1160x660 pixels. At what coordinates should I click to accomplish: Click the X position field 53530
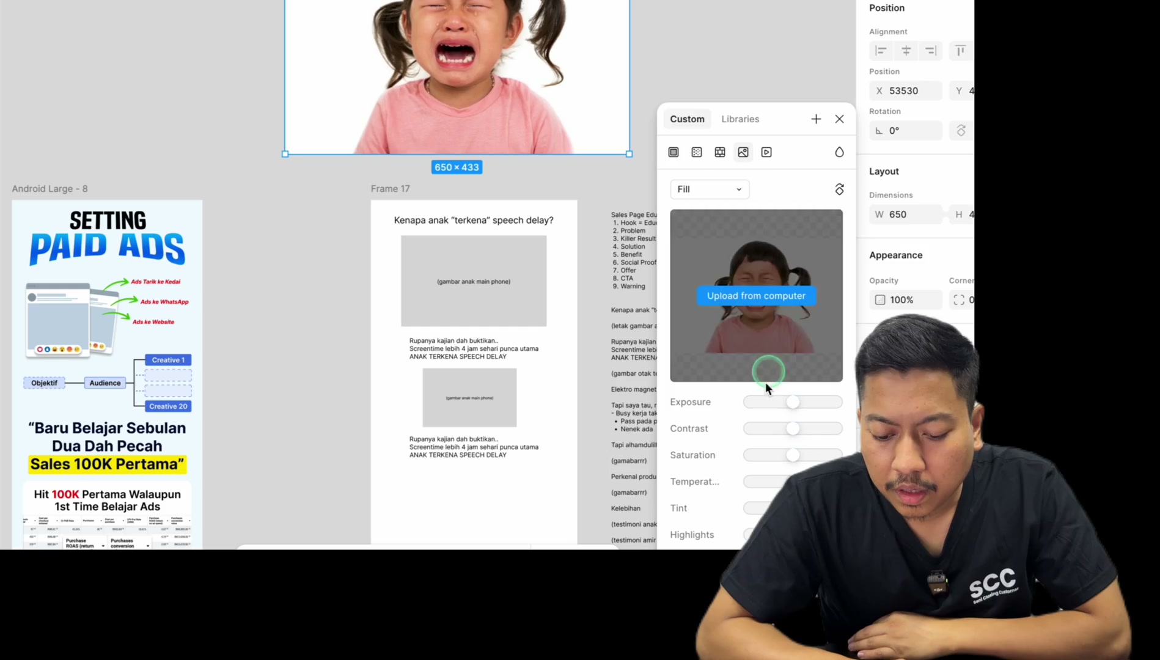pos(905,91)
